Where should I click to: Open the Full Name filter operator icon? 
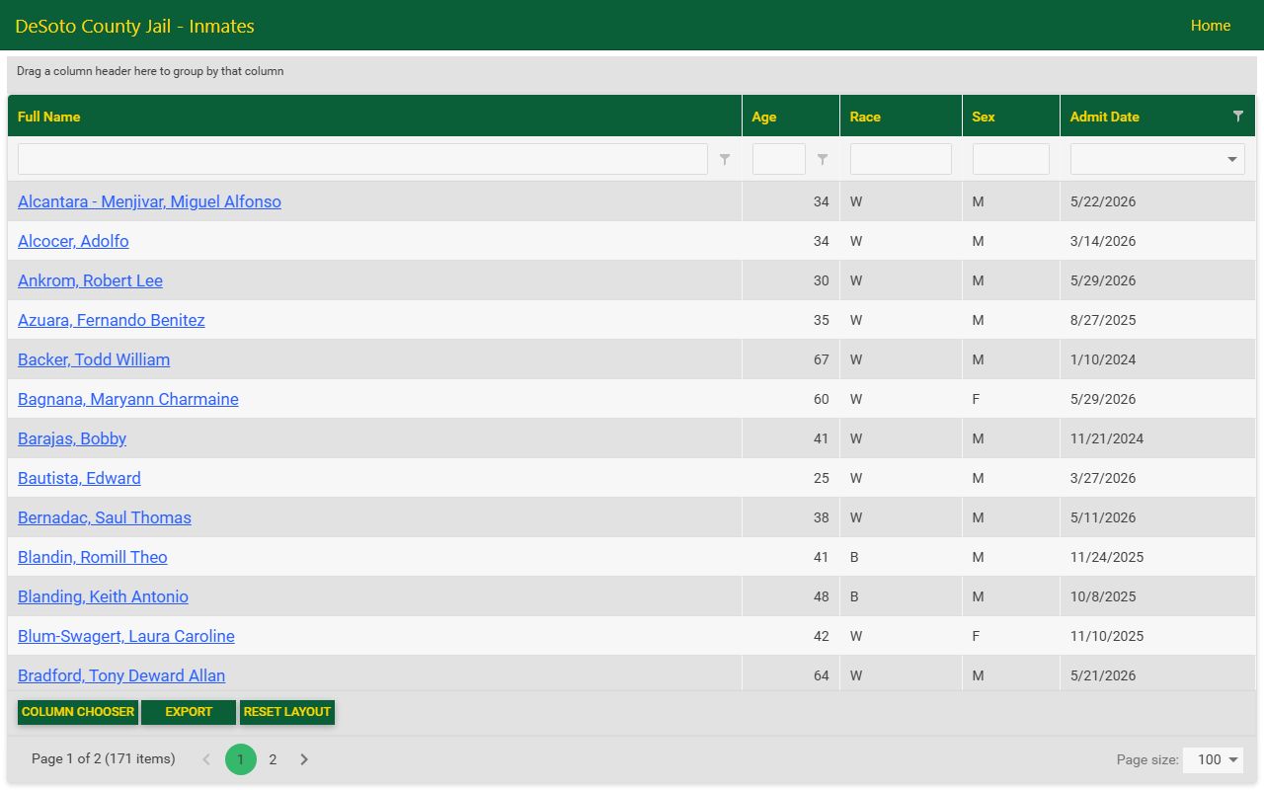[x=725, y=159]
